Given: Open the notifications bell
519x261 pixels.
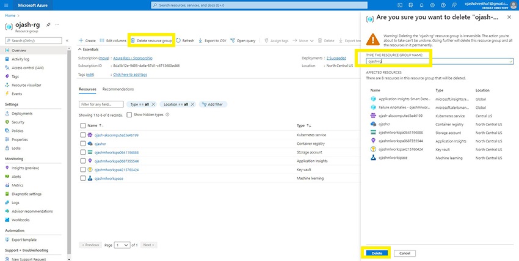Looking at the screenshot, I should [x=421, y=6].
